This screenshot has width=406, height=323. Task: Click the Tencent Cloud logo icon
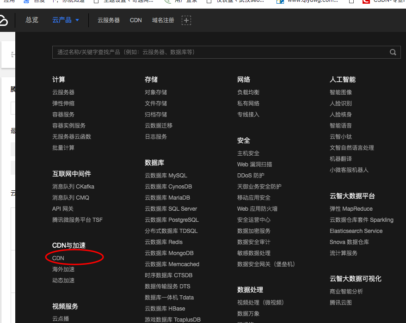4,21
